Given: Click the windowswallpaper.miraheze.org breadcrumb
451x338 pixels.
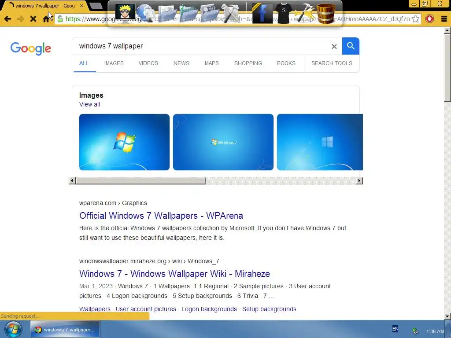Looking at the screenshot, I should (149, 261).
